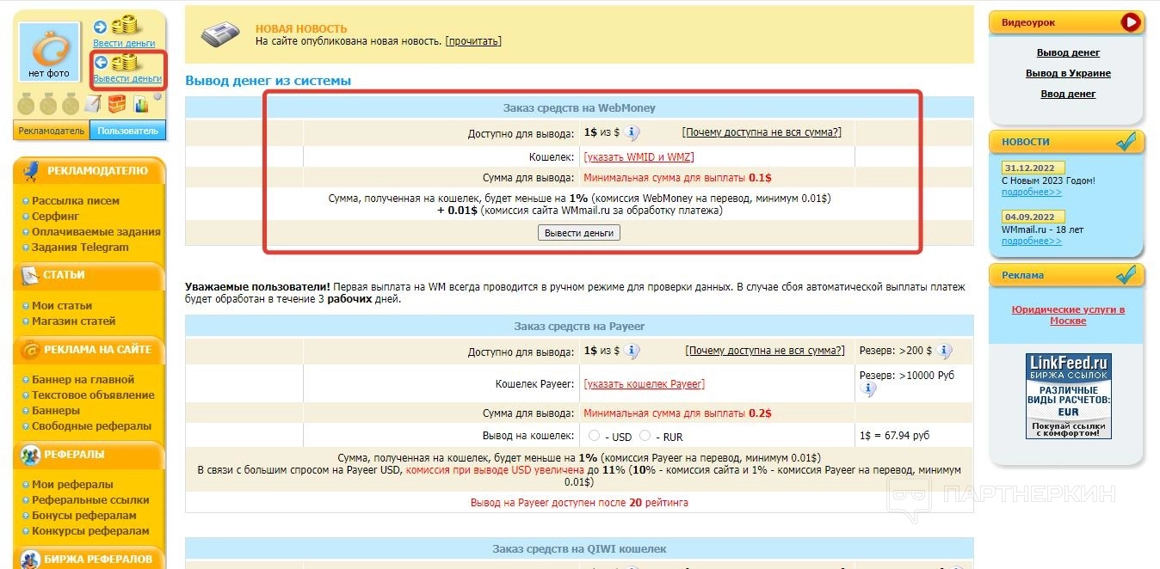The image size is (1160, 569).
Task: Select the USD payout radio button
Action: coord(595,436)
